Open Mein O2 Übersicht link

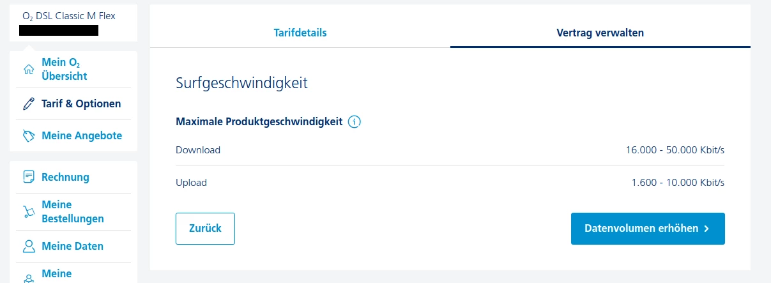65,70
